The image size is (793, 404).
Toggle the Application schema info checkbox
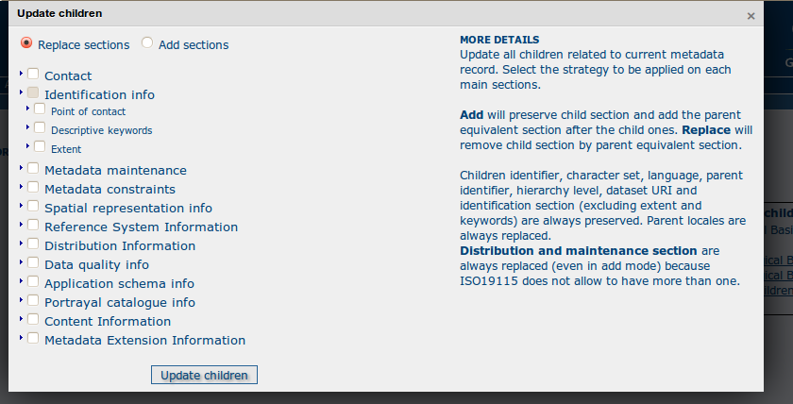coord(33,281)
